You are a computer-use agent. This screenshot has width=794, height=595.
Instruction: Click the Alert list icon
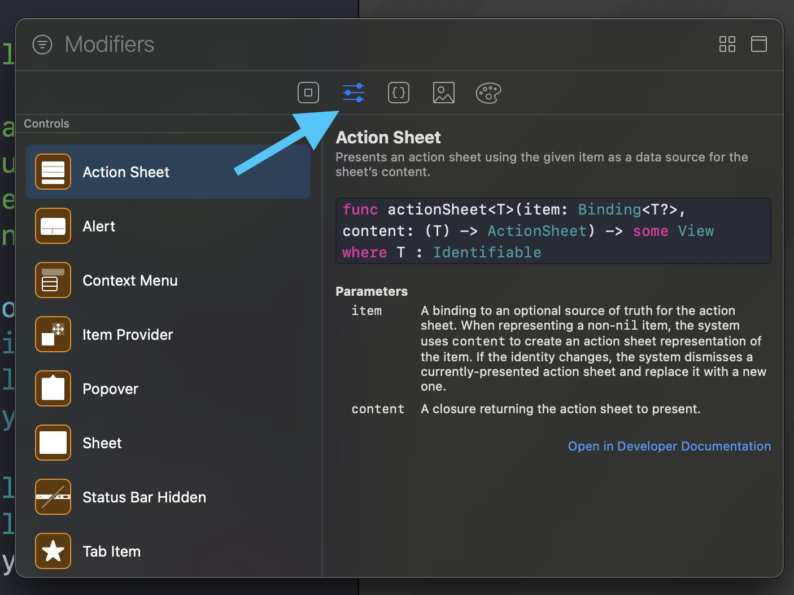click(x=53, y=226)
